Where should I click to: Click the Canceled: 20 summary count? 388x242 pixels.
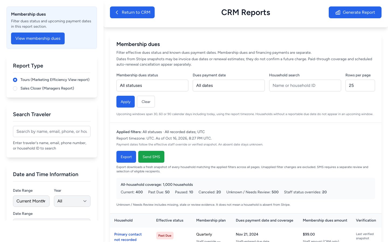(210, 192)
